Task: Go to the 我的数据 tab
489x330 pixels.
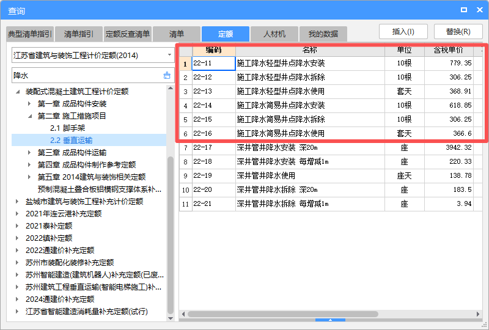Action: click(x=323, y=34)
